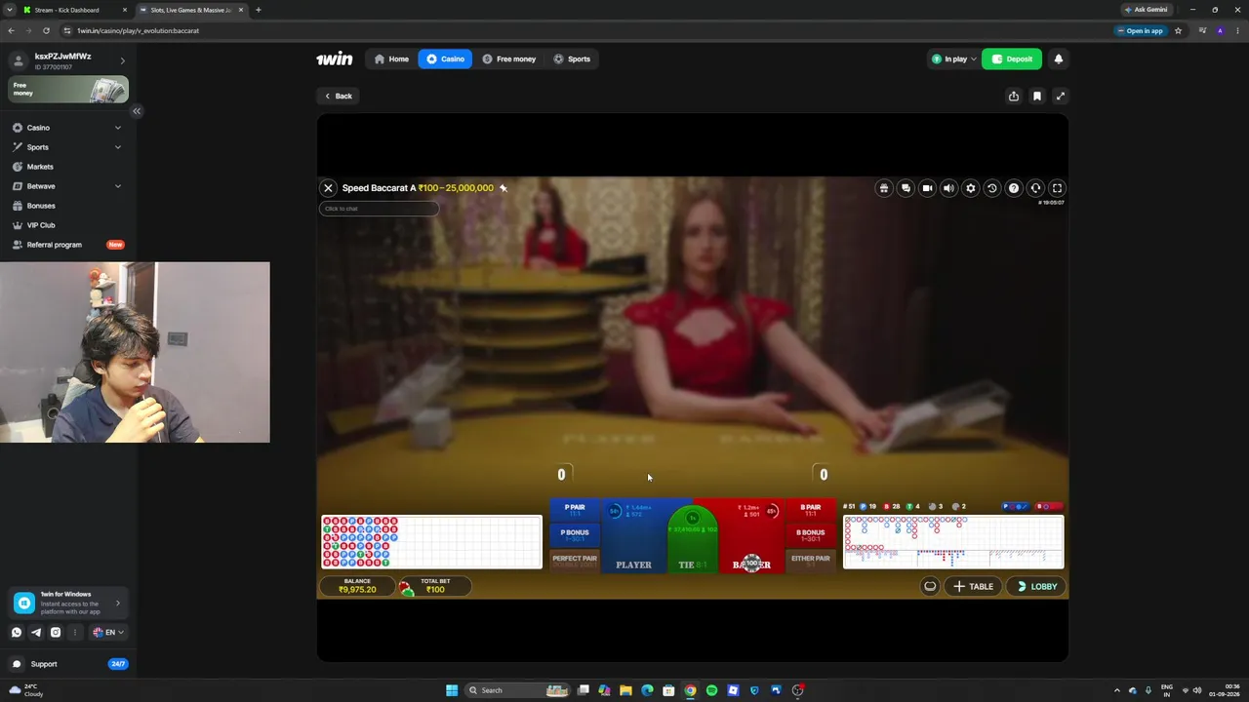Image resolution: width=1249 pixels, height=702 pixels.
Task: Open notifications bell icon
Action: (1058, 58)
